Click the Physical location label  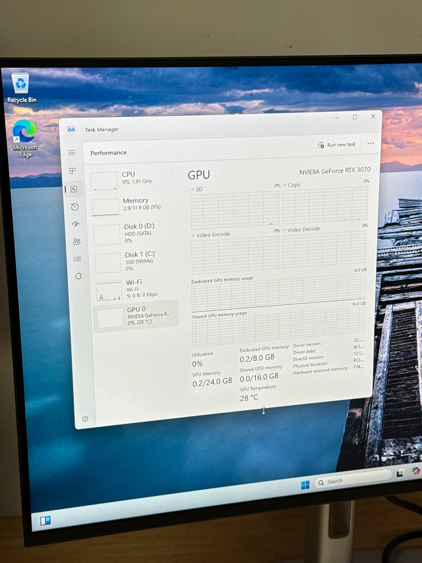point(310,365)
